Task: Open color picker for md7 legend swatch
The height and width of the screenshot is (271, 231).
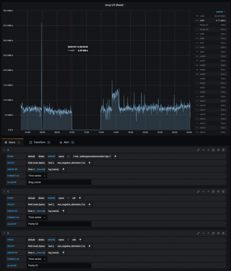Action: (x=197, y=43)
